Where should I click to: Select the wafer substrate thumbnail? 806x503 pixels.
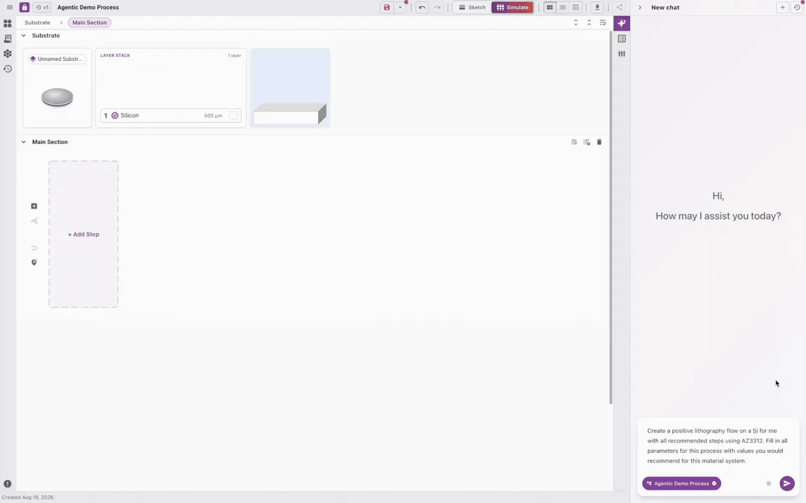click(x=57, y=97)
